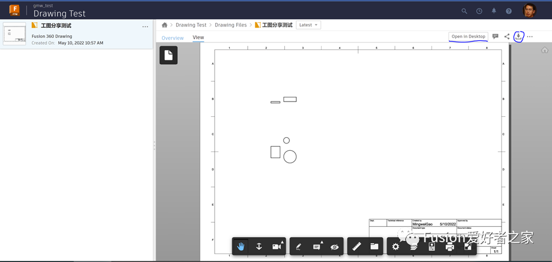Open viewer Settings gear

click(395, 247)
